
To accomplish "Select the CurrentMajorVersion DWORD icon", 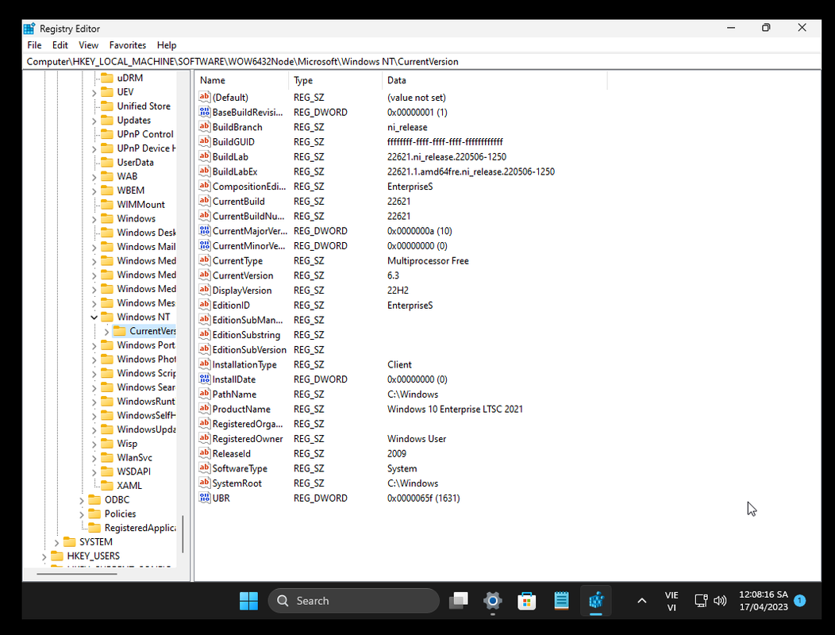I will click(205, 231).
